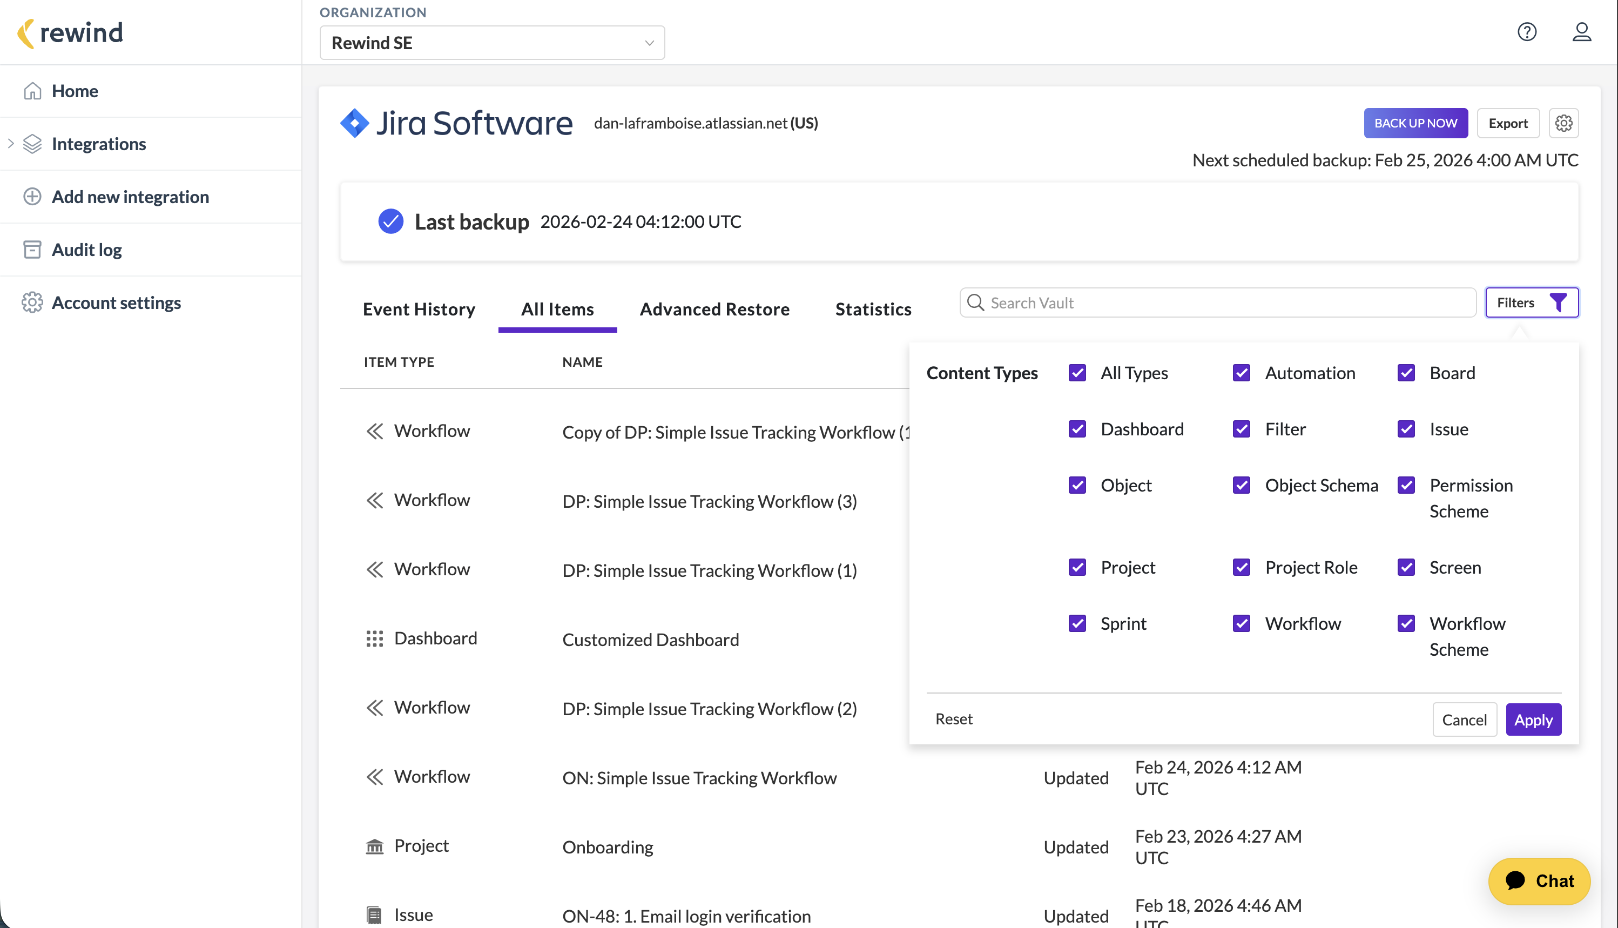Image resolution: width=1618 pixels, height=928 pixels.
Task: Uncheck the All Types checkbox
Action: click(x=1077, y=373)
